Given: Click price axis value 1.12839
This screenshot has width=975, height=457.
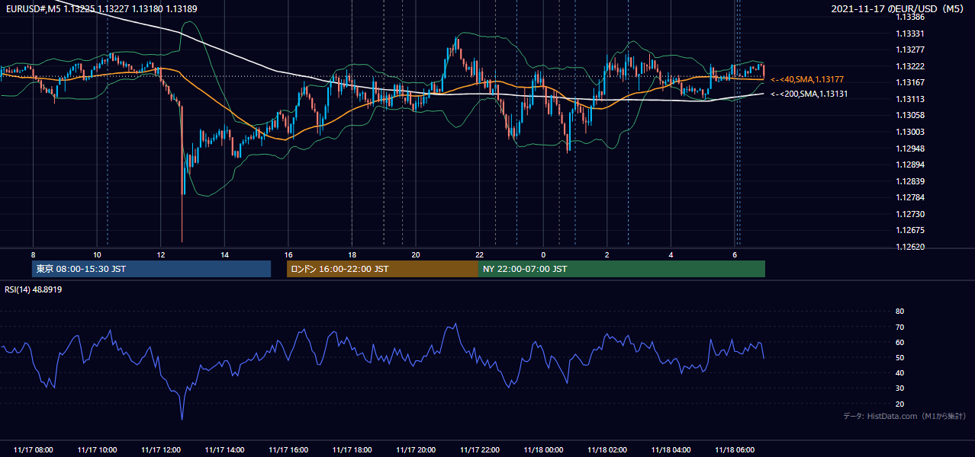Looking at the screenshot, I should click(910, 181).
